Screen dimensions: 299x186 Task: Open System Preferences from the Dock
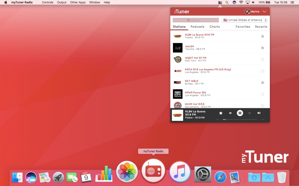coord(203,174)
